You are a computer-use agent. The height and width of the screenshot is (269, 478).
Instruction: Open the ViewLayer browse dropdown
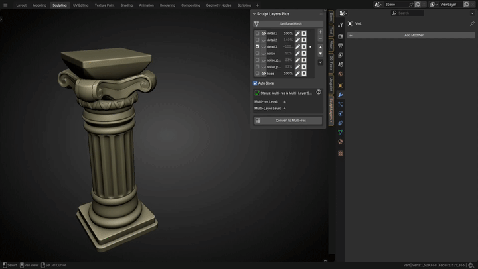click(434, 5)
